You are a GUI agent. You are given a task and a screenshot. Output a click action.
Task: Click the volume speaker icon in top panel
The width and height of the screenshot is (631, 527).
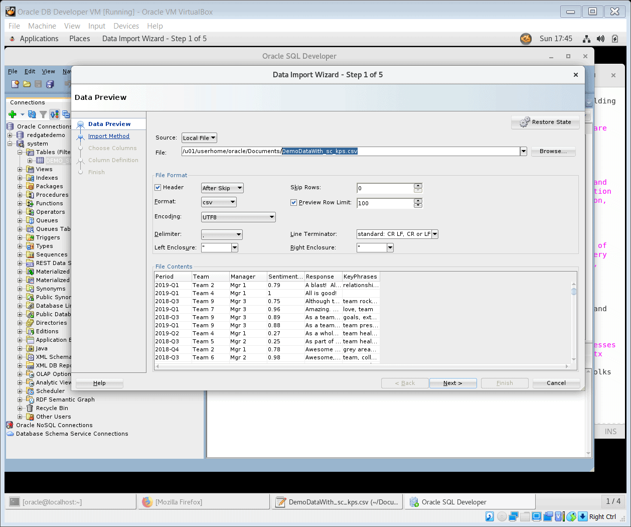600,39
